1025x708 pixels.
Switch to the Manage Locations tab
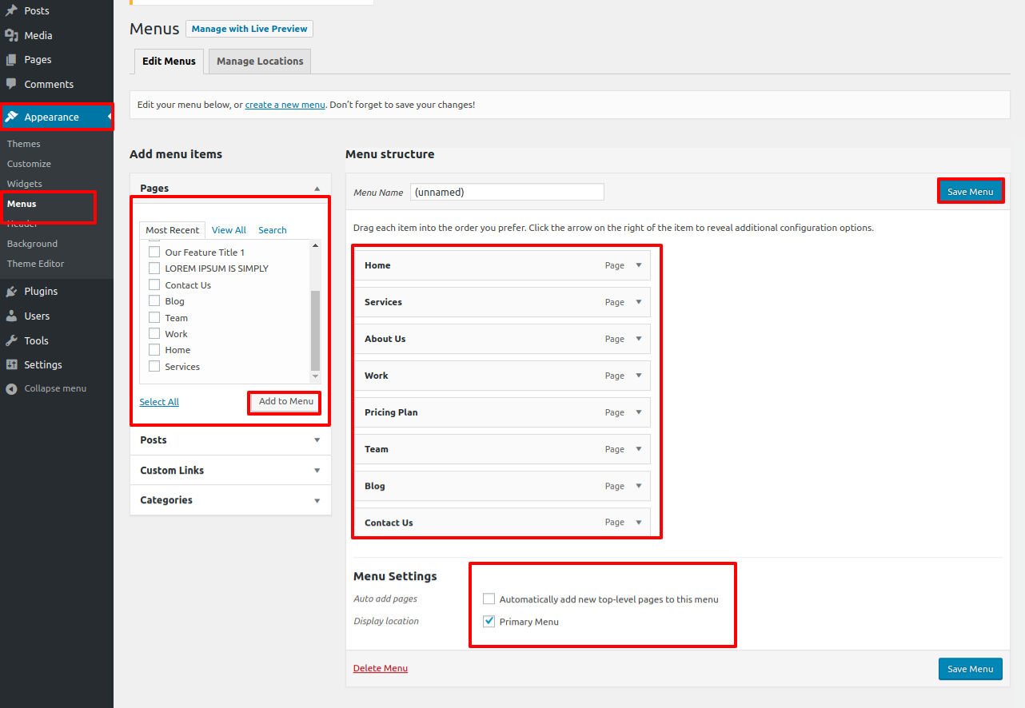260,62
